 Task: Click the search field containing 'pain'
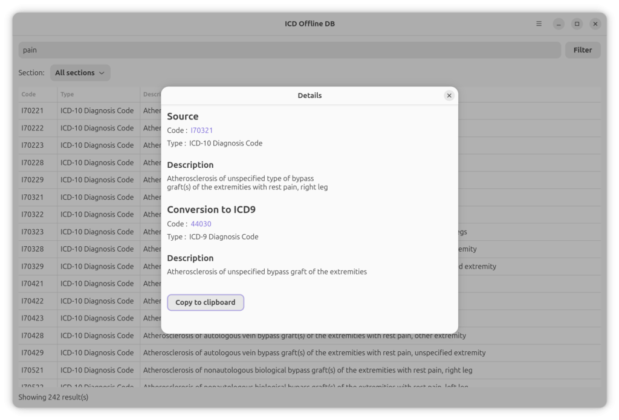click(290, 50)
